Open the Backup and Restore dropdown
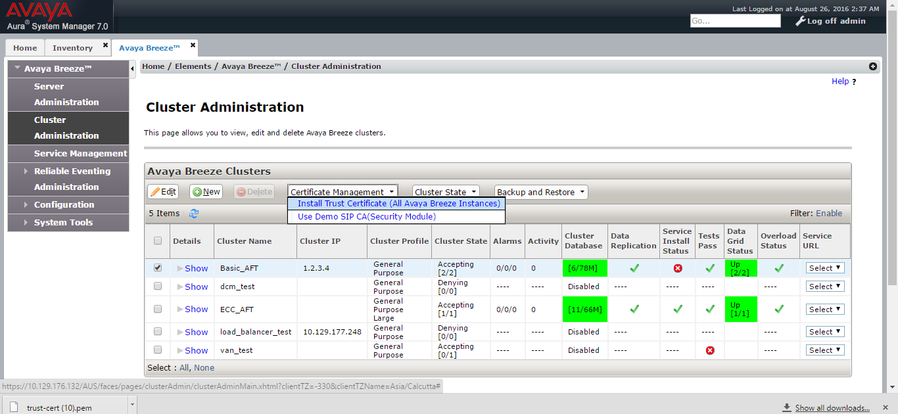This screenshot has width=898, height=414. [541, 192]
